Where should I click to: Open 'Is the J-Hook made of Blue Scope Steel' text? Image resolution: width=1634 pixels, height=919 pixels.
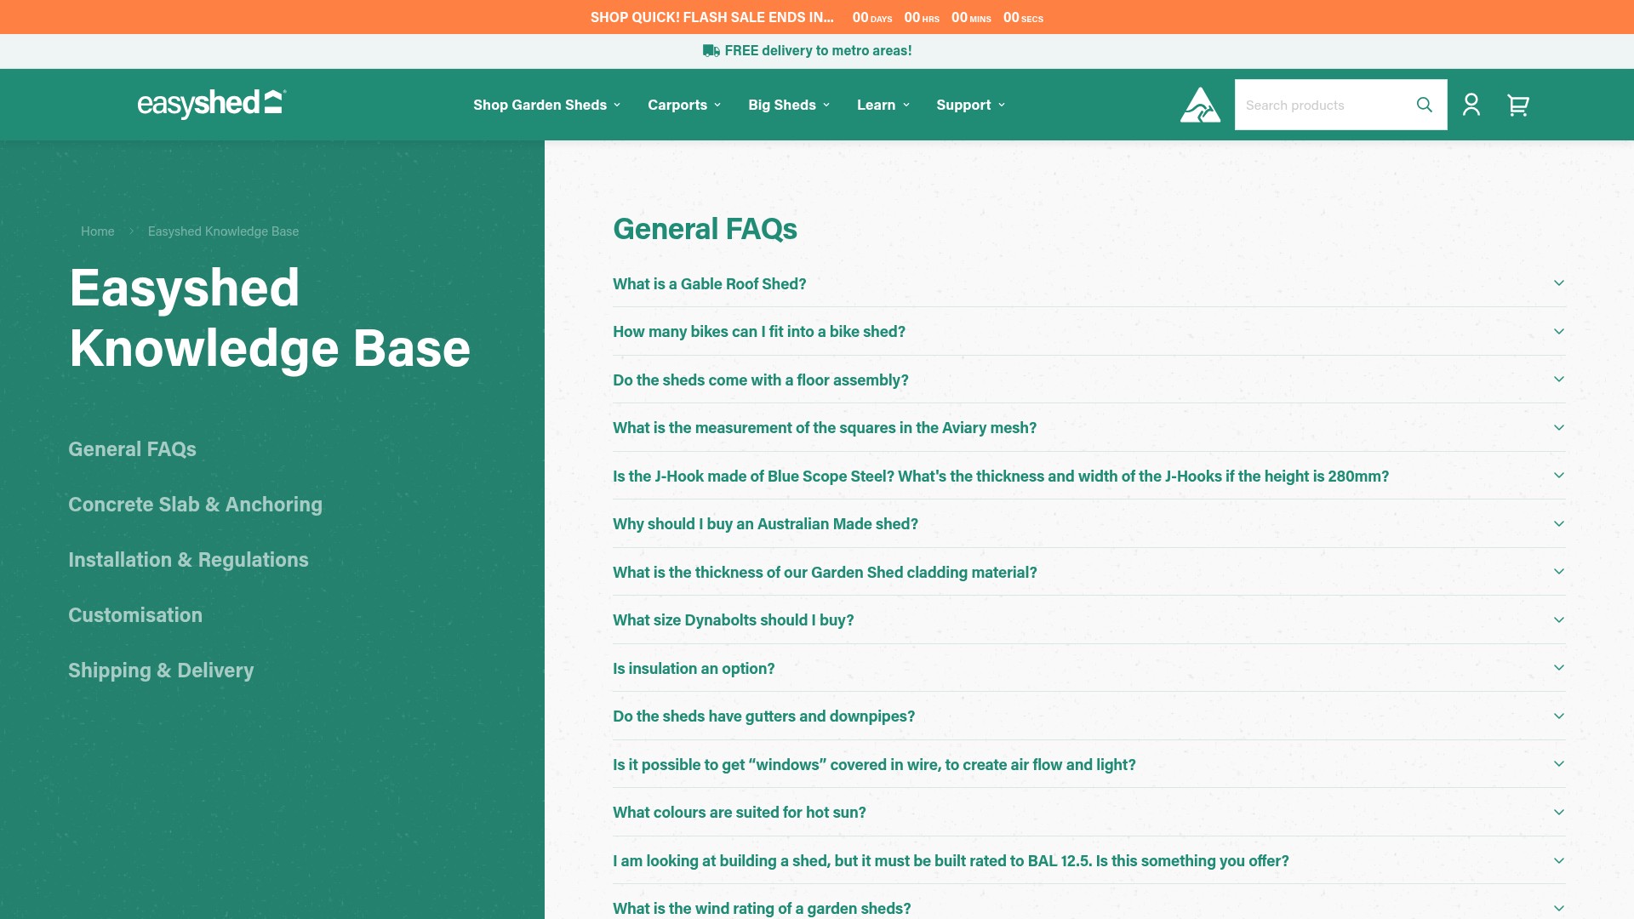click(1001, 477)
